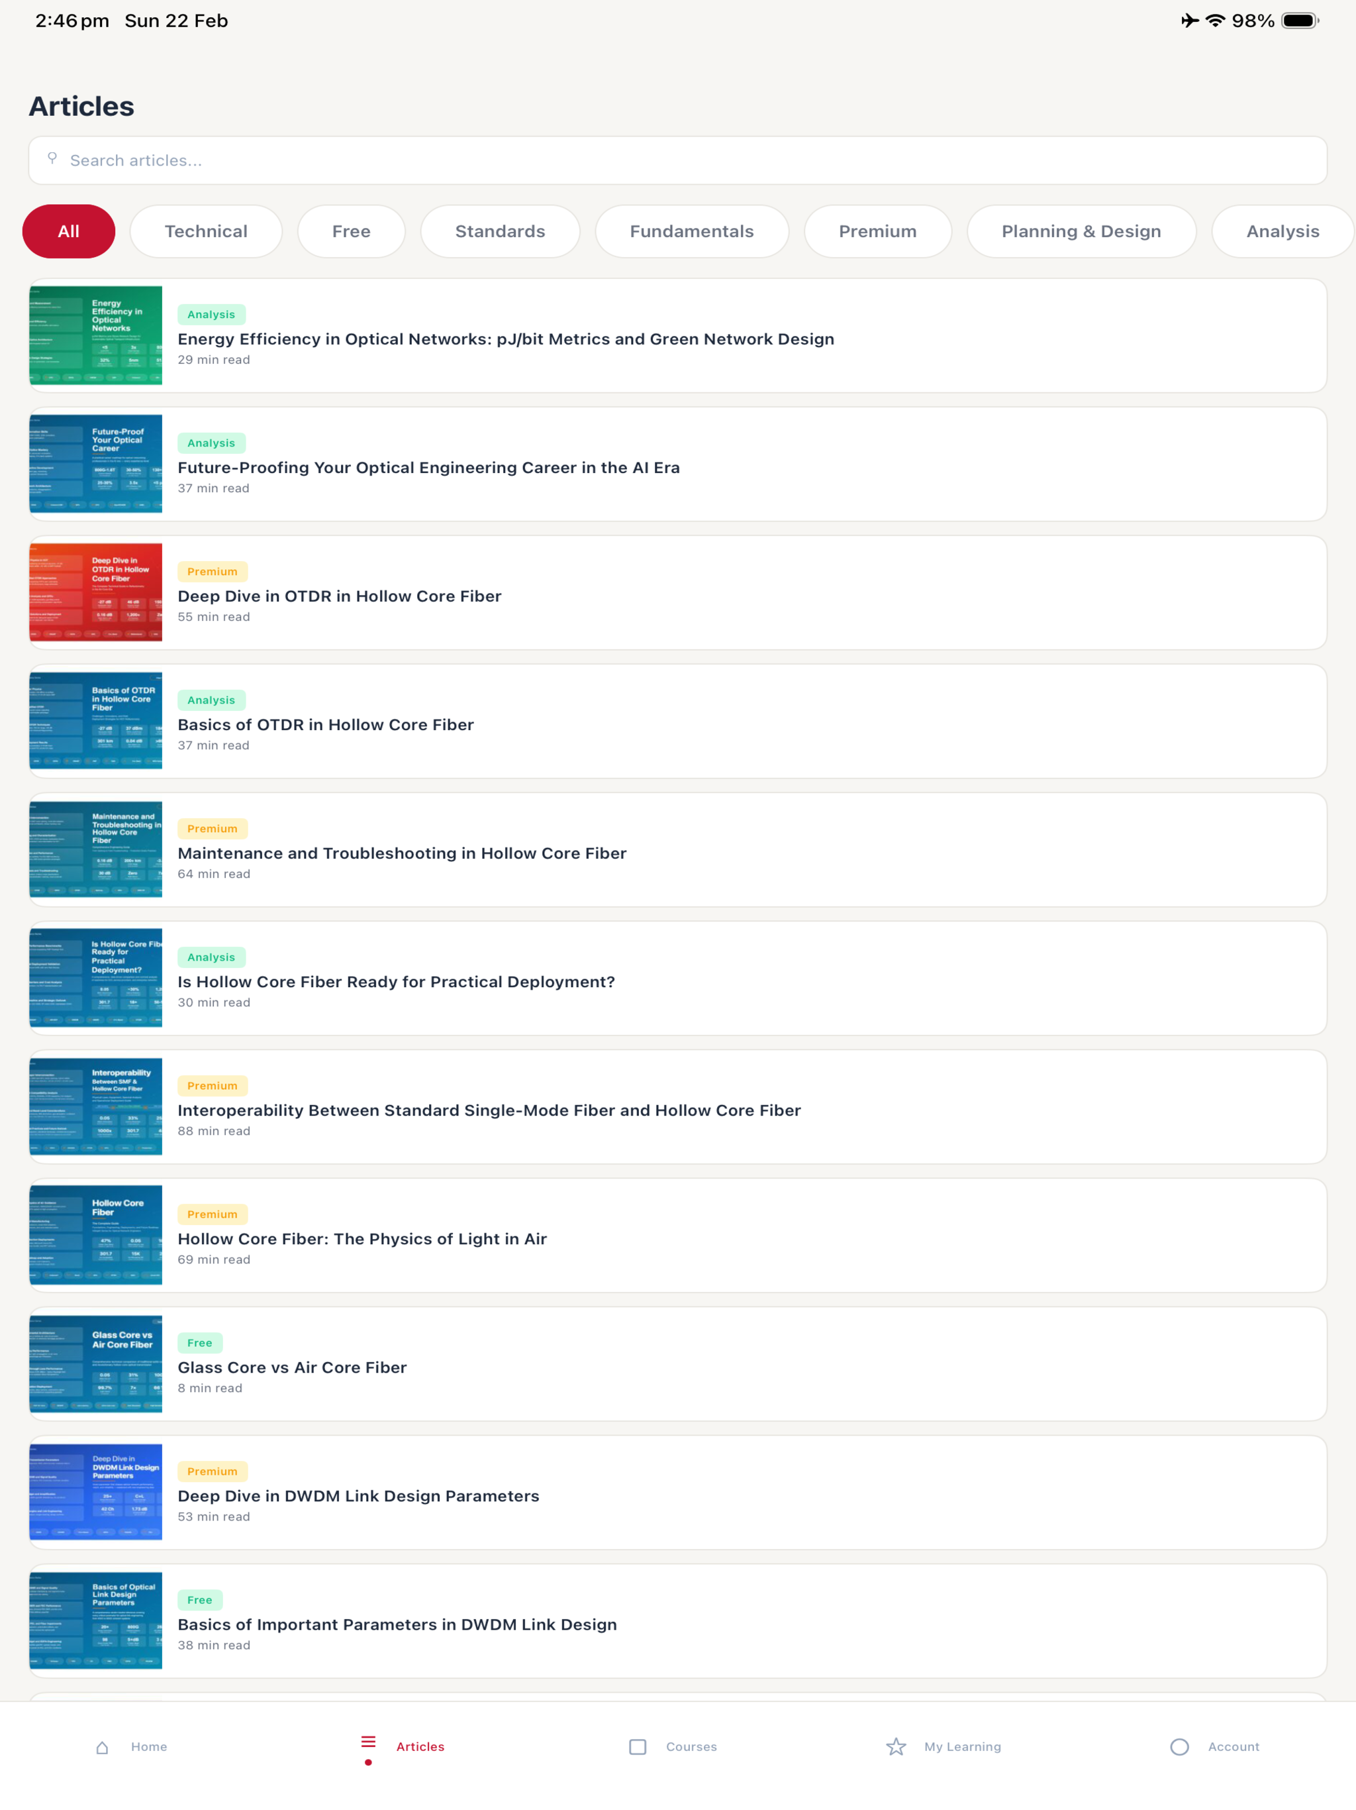Choose the Planning & Design chip
This screenshot has width=1356, height=1810.
click(x=1081, y=232)
